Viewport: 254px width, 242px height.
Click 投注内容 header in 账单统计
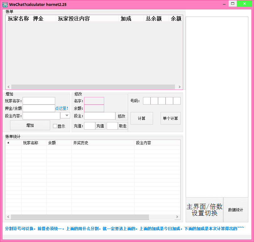click(x=157, y=143)
